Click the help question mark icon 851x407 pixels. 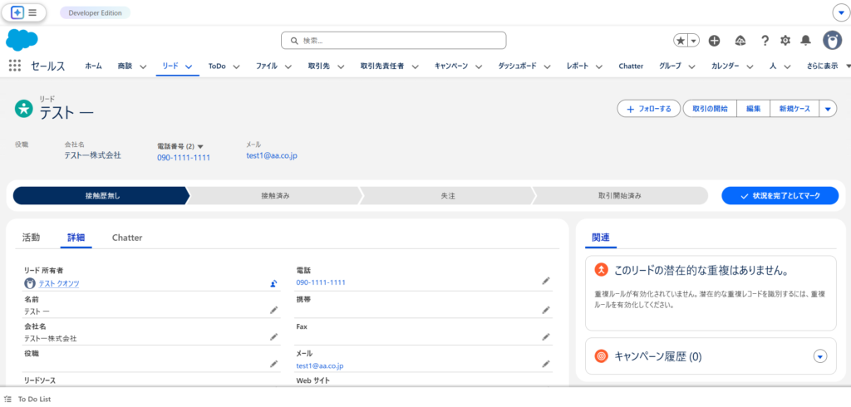[765, 40]
